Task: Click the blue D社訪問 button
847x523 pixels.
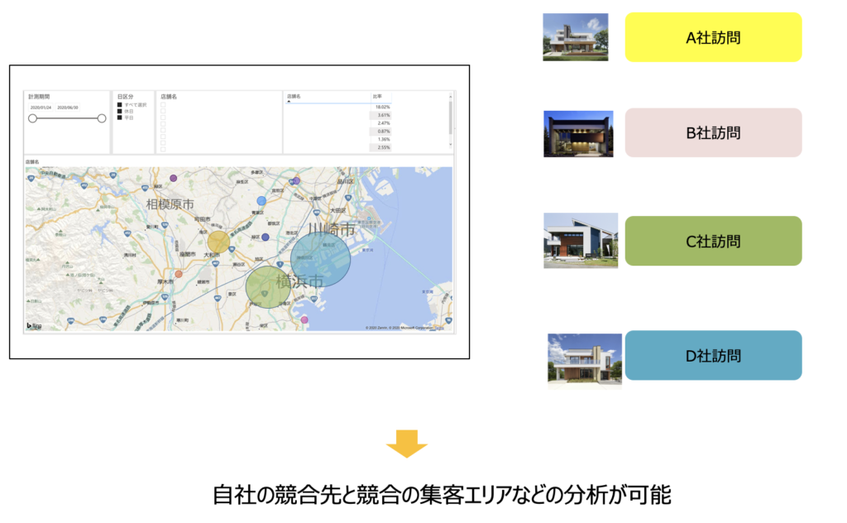Action: (x=713, y=356)
